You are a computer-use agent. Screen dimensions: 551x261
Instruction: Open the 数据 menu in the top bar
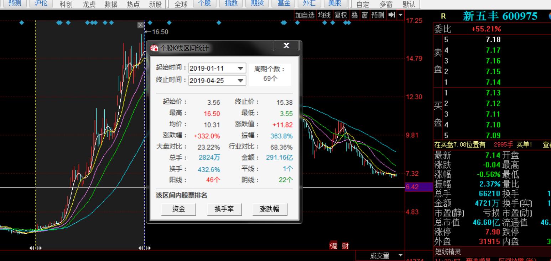click(111, 4)
